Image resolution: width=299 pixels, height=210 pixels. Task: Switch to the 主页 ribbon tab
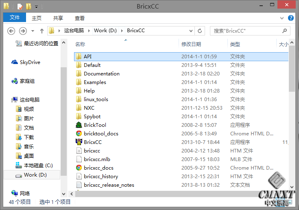click(x=37, y=18)
